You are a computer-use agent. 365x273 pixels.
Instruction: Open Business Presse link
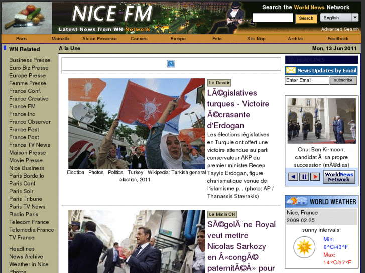(x=30, y=60)
